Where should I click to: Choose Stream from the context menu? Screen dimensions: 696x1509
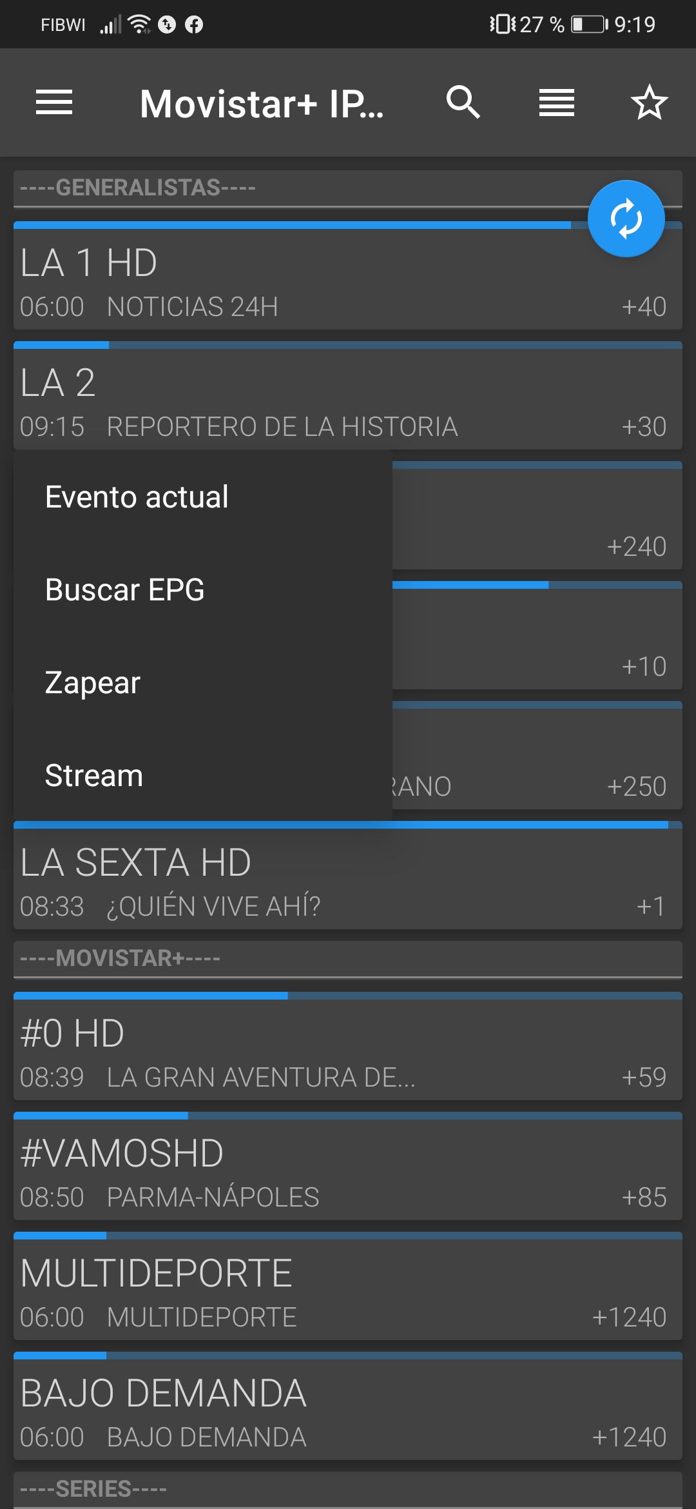pos(94,776)
